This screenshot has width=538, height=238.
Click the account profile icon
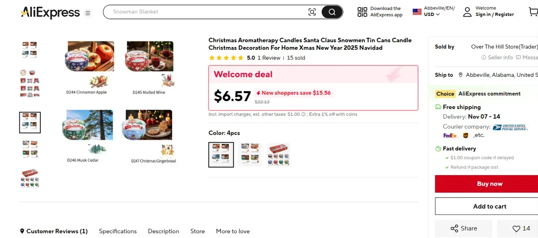point(467,12)
